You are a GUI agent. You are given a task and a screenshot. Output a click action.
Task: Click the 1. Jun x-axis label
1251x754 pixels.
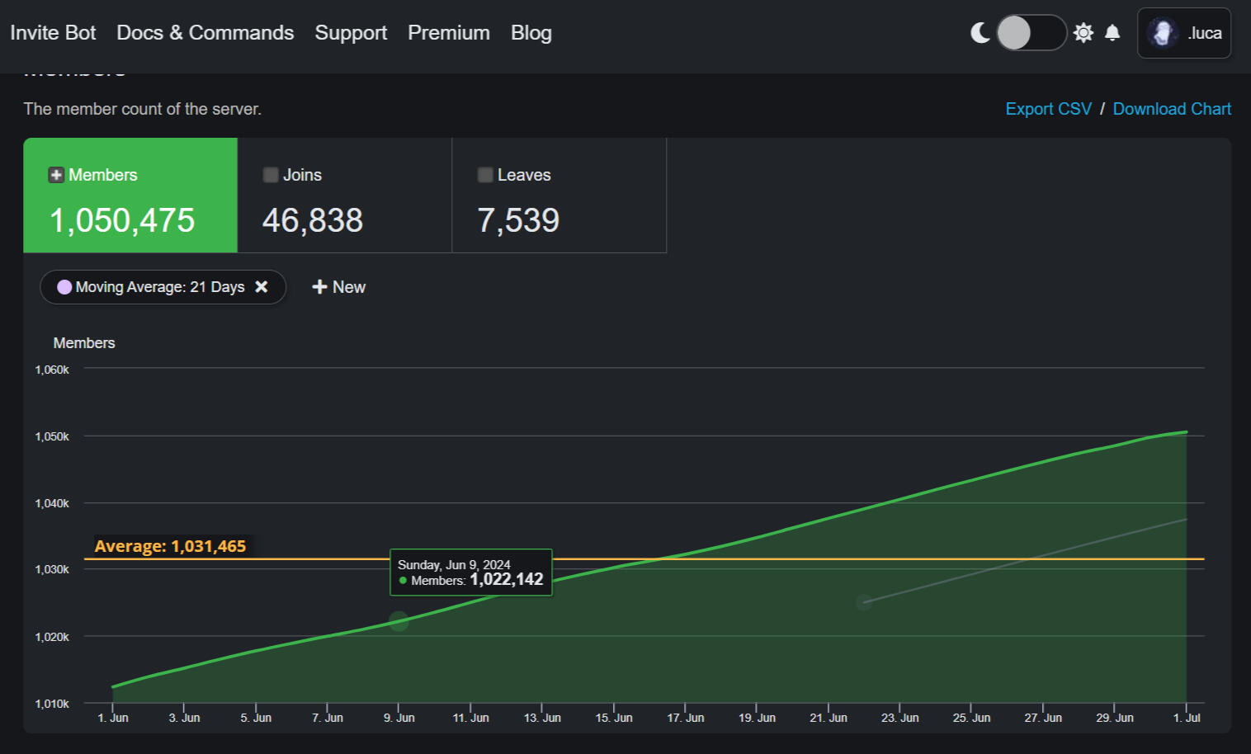pos(113,718)
